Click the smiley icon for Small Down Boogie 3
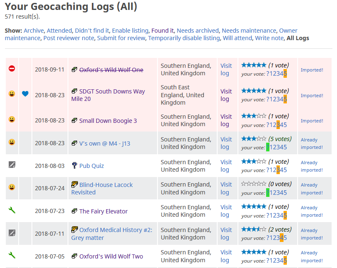This screenshot has width=337, height=268. coord(12,120)
